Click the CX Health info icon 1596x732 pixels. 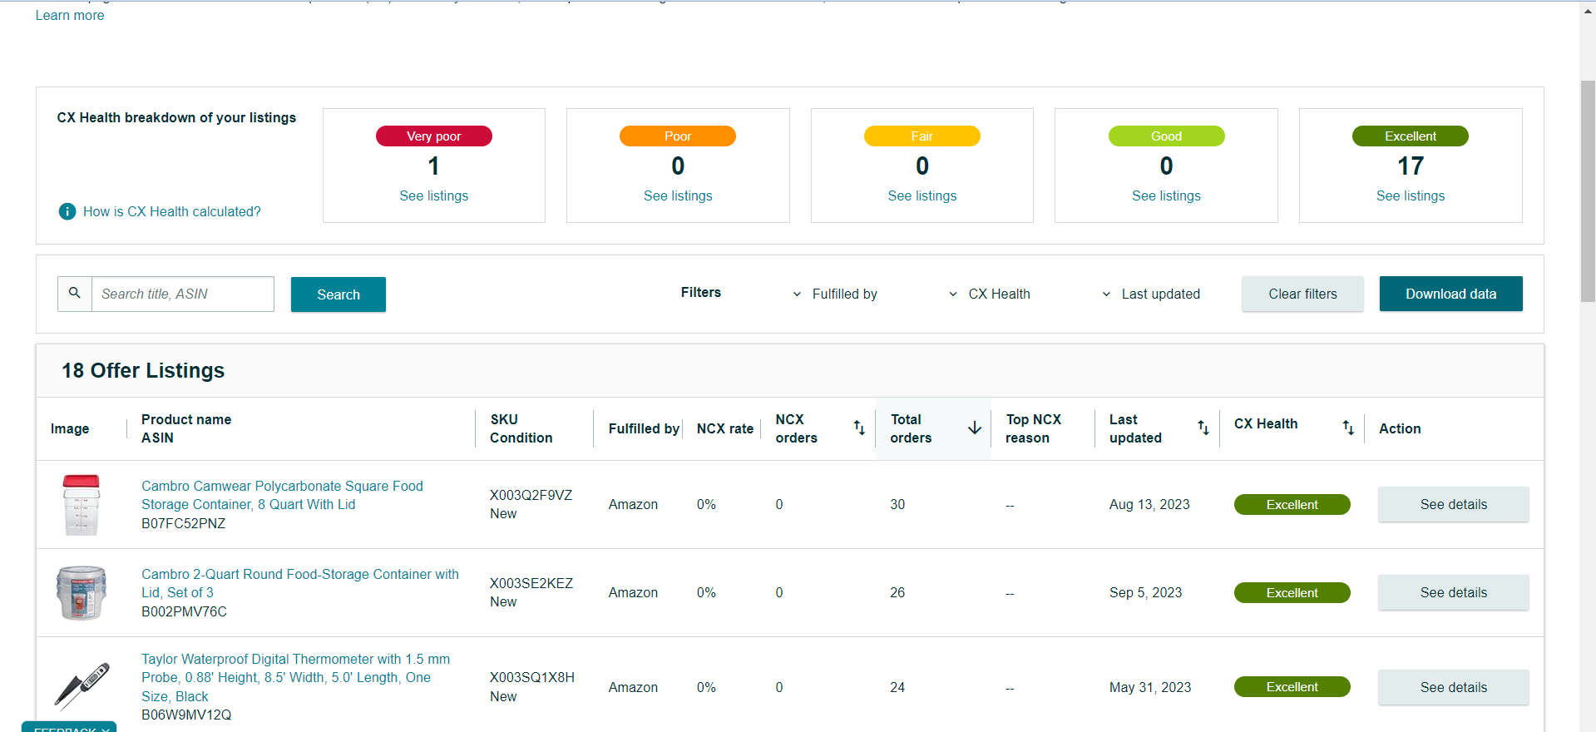point(67,212)
